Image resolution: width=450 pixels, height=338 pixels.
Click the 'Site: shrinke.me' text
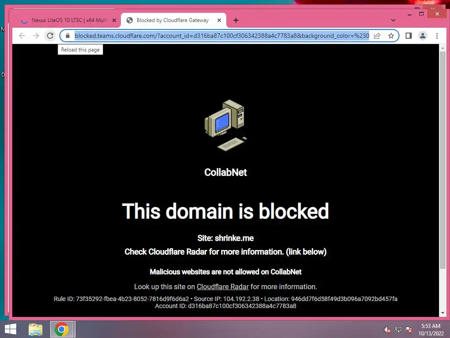point(225,238)
